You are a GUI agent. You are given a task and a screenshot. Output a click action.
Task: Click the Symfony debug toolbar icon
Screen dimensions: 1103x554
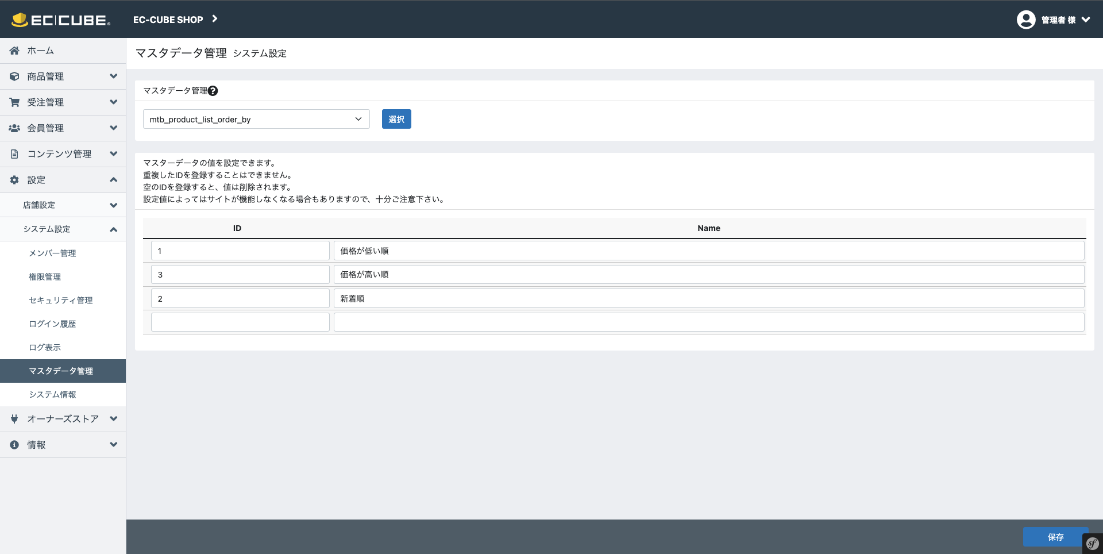point(1093,544)
